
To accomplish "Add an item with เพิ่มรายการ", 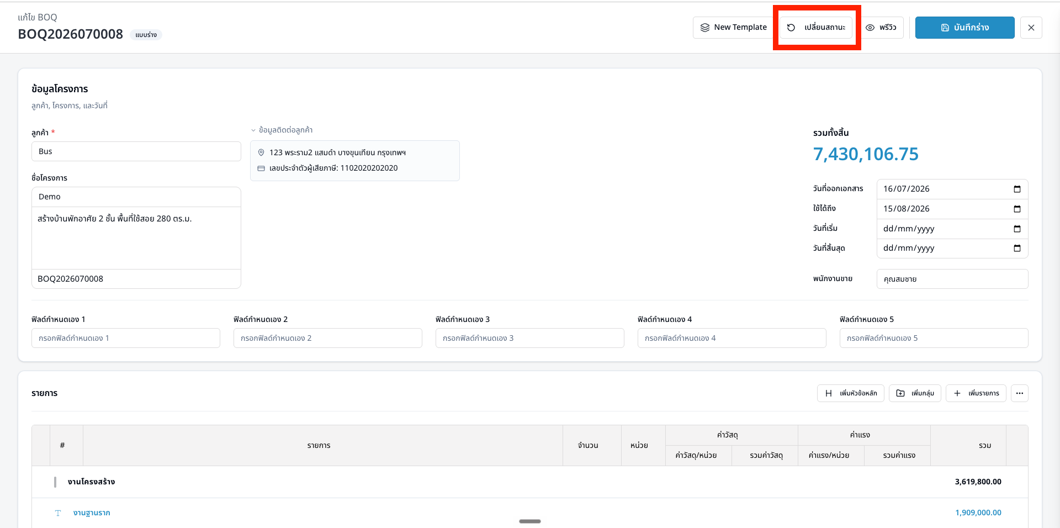I will (976, 393).
